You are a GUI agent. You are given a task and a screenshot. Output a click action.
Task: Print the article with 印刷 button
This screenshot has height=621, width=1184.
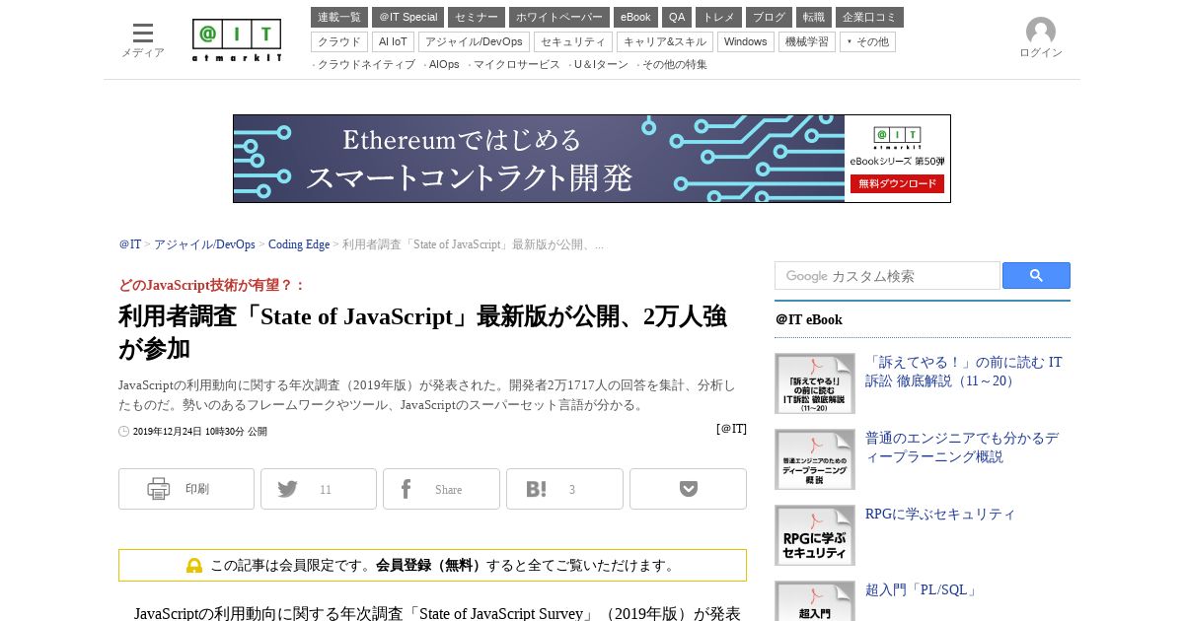pyautogui.click(x=186, y=489)
